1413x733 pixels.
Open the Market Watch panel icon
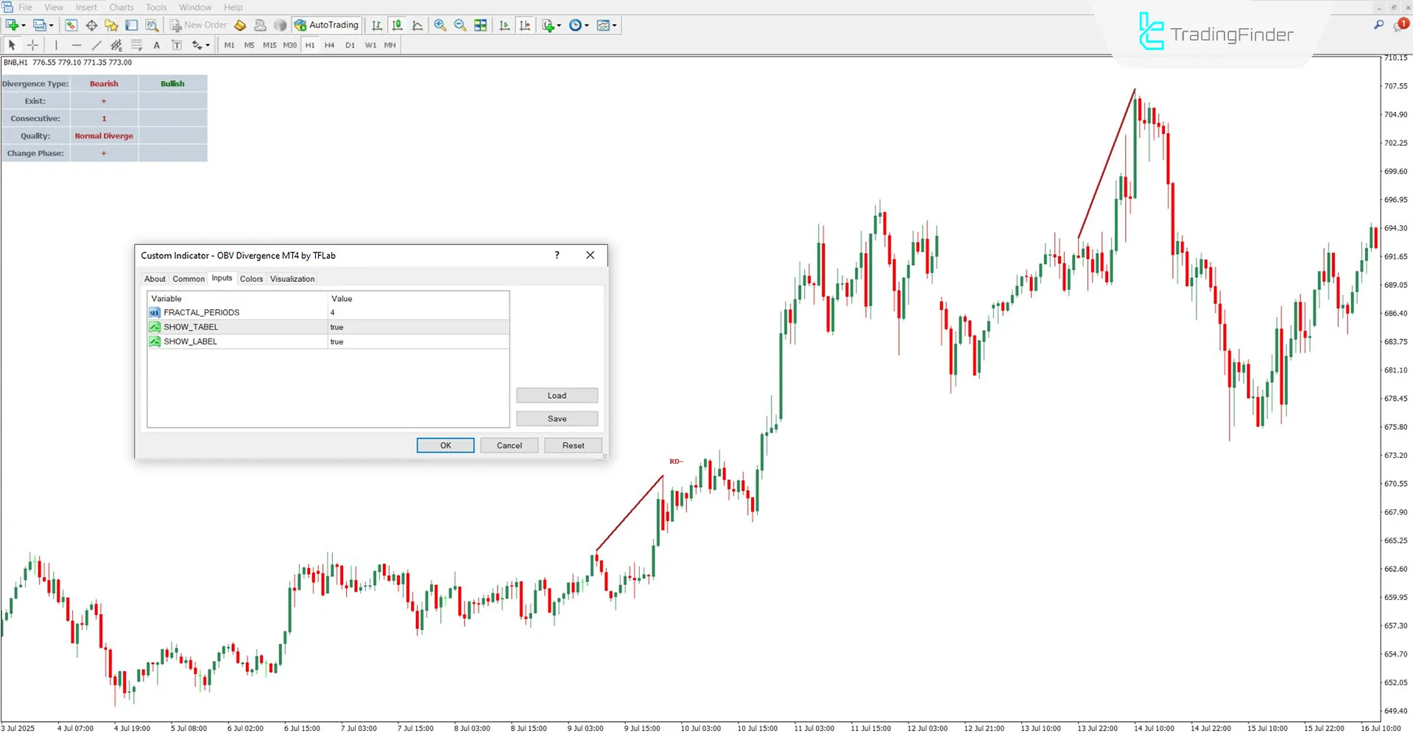pyautogui.click(x=71, y=24)
